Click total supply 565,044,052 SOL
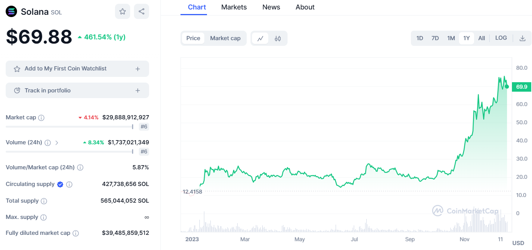Screen dimensions: 532x250 pos(125,201)
